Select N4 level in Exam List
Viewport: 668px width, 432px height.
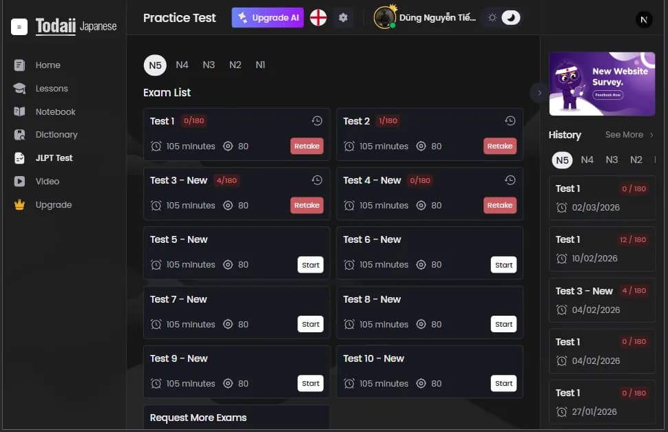coord(182,65)
